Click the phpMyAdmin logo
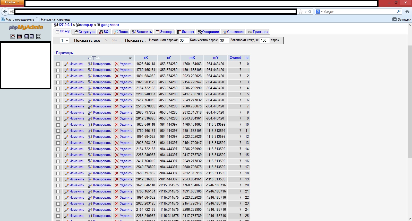This screenshot has height=221, width=412. coord(26,27)
